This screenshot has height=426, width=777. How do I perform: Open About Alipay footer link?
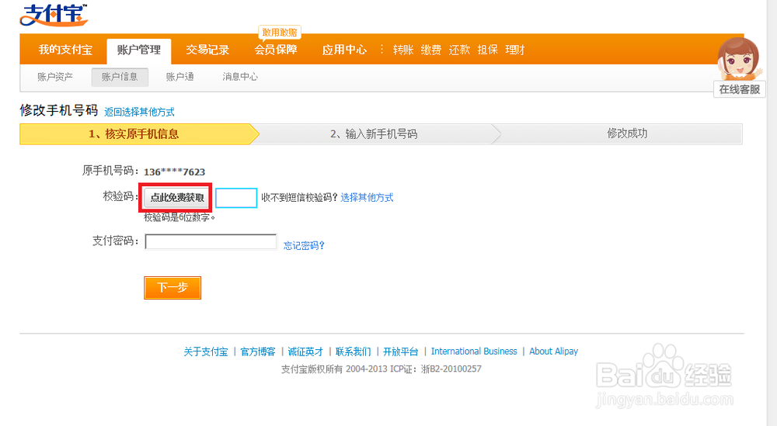553,352
